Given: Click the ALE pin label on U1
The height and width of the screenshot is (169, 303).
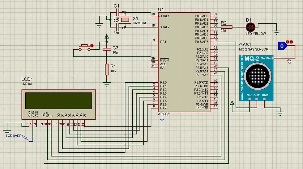Looking at the screenshot, I should point(163,64).
